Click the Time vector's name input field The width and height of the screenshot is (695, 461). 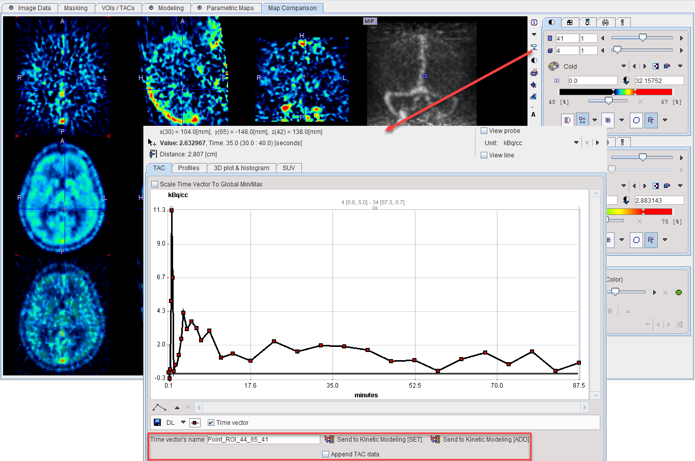pyautogui.click(x=264, y=440)
